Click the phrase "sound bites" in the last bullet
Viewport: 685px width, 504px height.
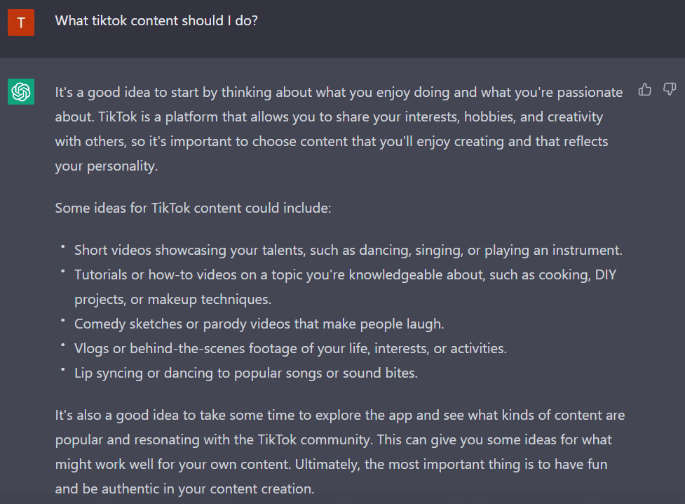[382, 373]
